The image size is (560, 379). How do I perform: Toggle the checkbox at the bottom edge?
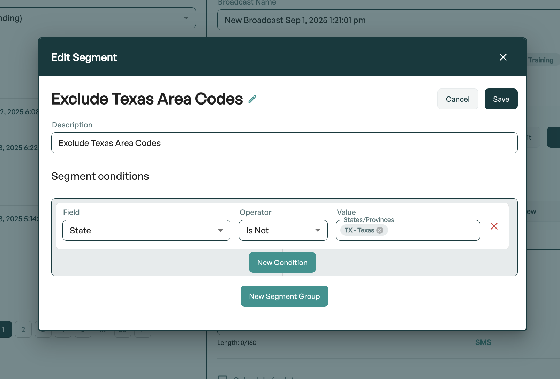click(222, 377)
